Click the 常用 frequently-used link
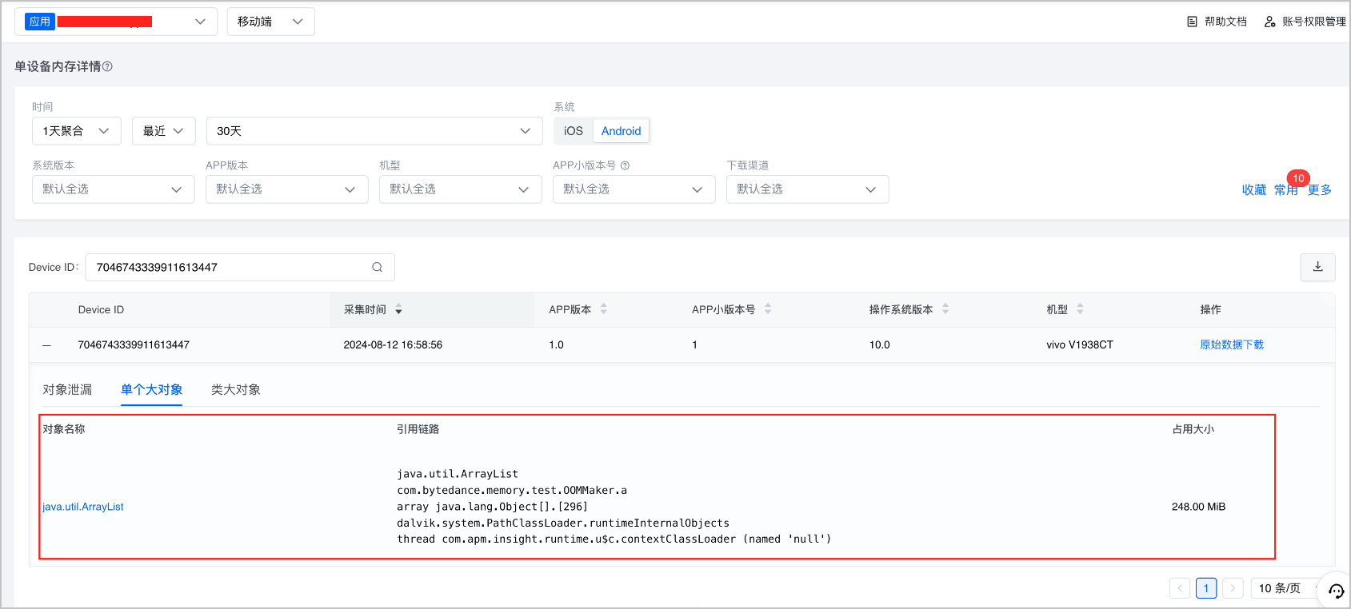This screenshot has width=1351, height=609. 1286,189
